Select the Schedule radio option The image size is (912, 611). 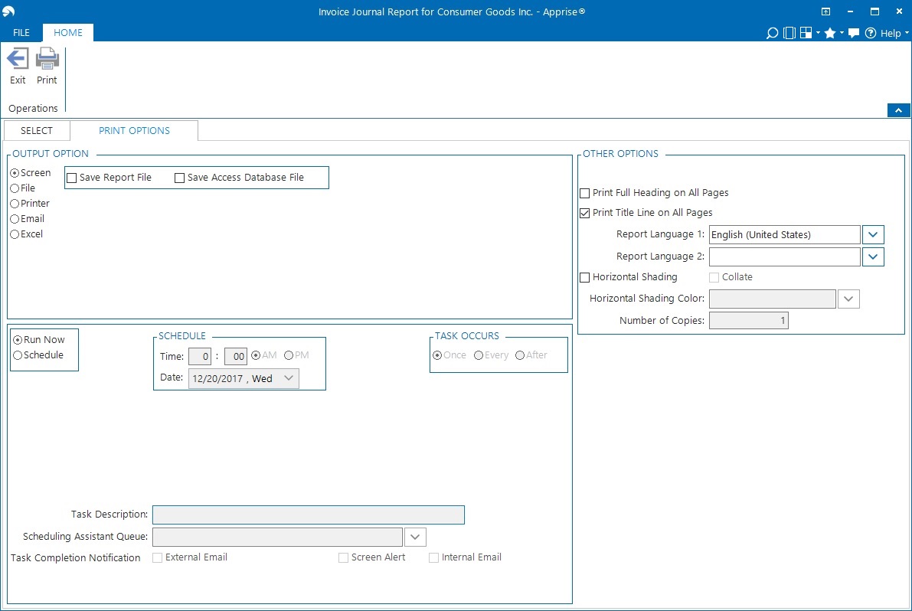pyautogui.click(x=18, y=355)
